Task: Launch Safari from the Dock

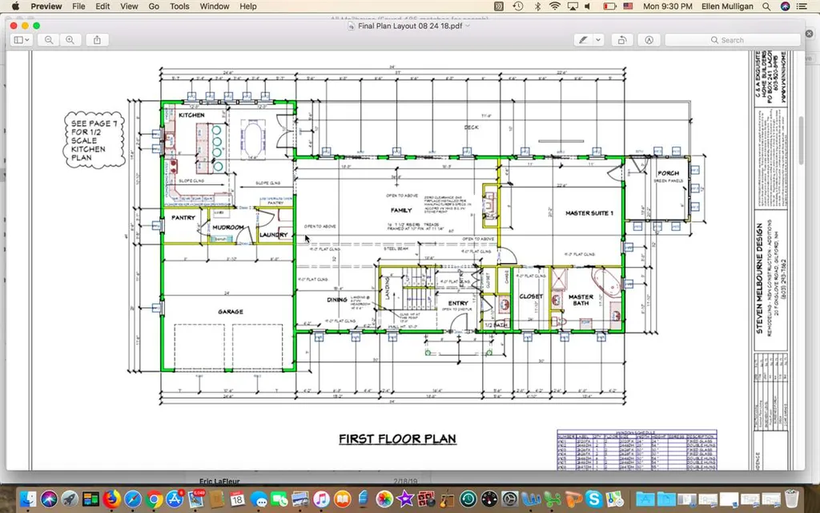Action: point(132,499)
